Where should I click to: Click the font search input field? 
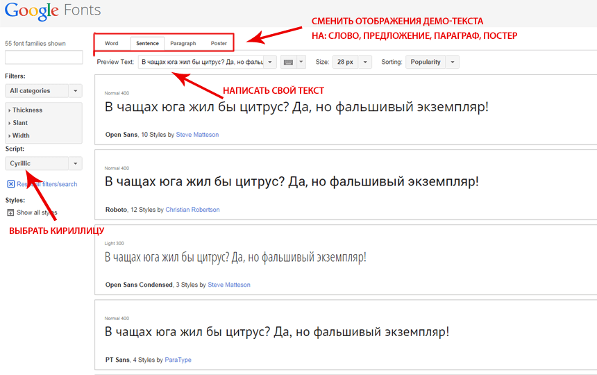pos(44,57)
